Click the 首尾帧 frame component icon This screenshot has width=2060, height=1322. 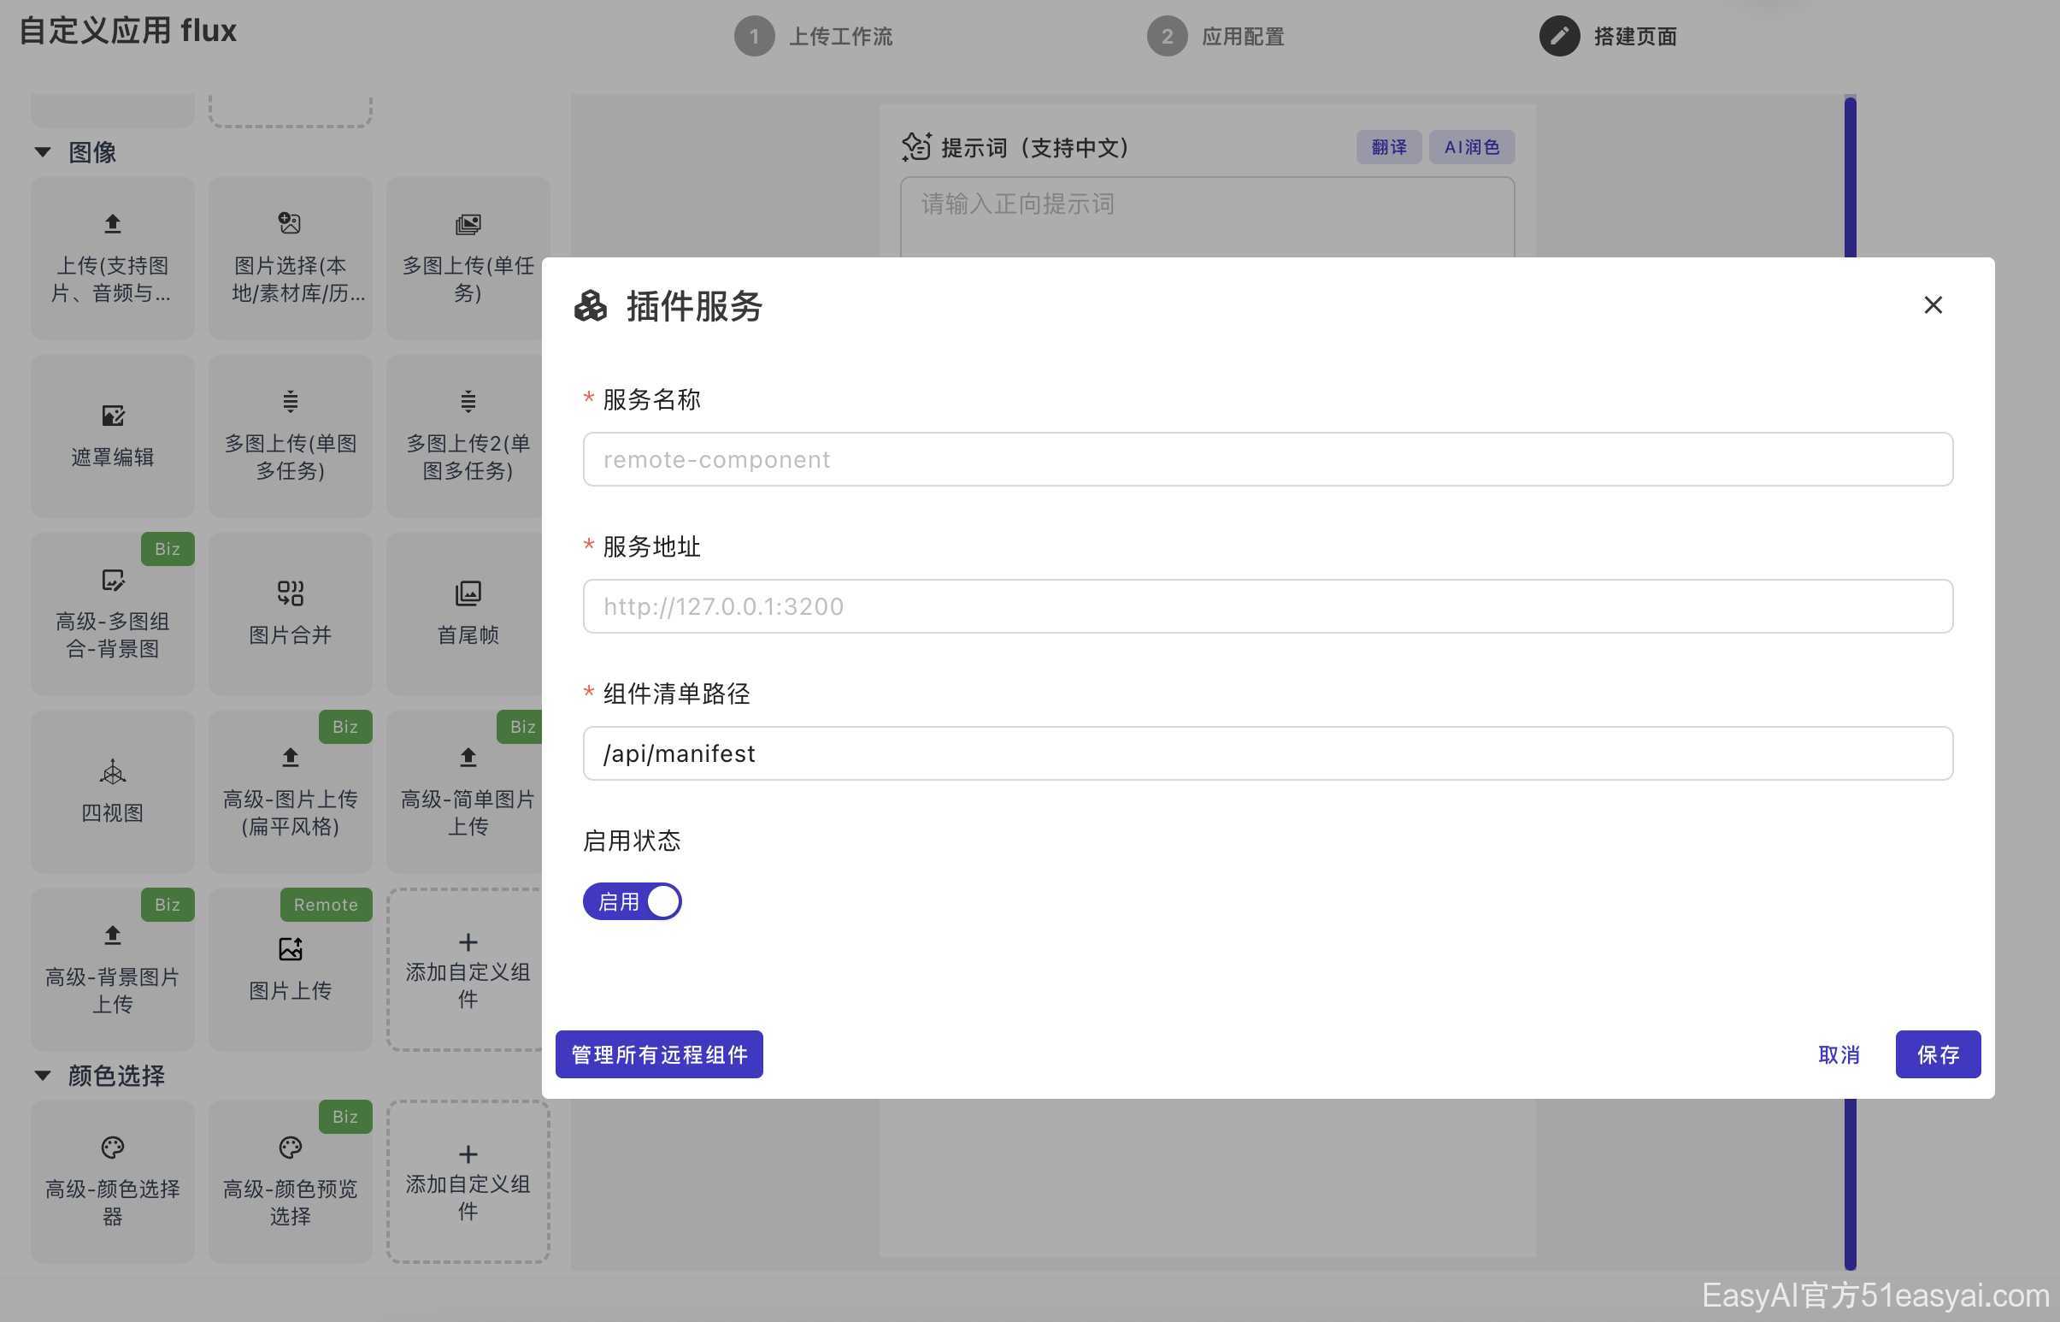tap(468, 593)
